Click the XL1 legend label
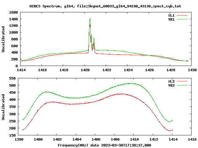This screenshot has height=148, width=198. click(x=171, y=15)
